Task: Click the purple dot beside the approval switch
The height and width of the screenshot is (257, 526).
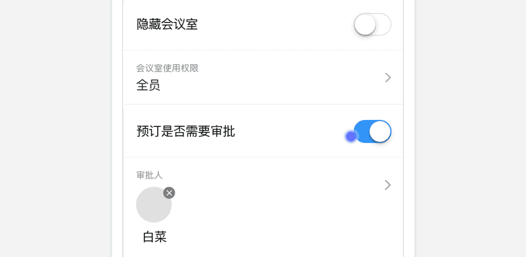Action: point(351,137)
